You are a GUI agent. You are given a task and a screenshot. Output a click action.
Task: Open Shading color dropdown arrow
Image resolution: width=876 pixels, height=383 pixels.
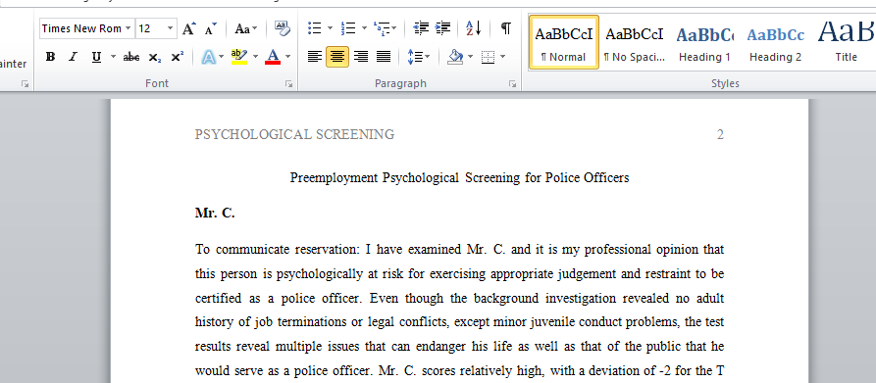471,56
